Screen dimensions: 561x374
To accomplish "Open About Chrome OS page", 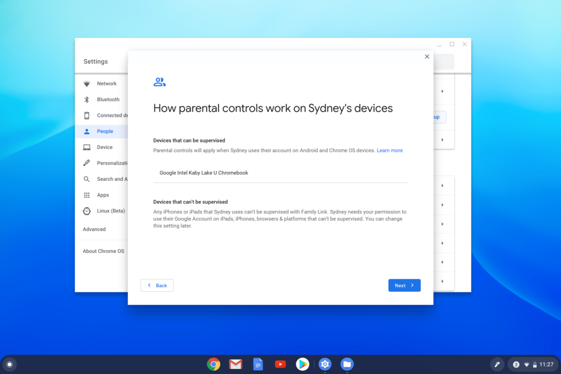I will pyautogui.click(x=104, y=251).
